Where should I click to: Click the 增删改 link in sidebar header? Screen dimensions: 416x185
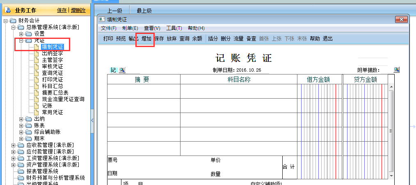coord(78,10)
